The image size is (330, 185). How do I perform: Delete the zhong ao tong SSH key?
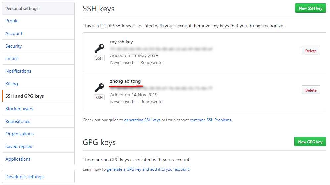[310, 90]
